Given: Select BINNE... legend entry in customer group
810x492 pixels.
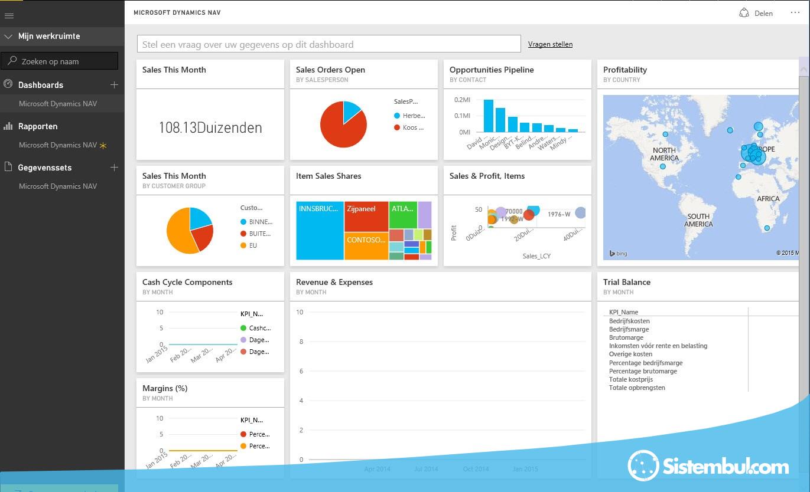Looking at the screenshot, I should click(x=256, y=222).
